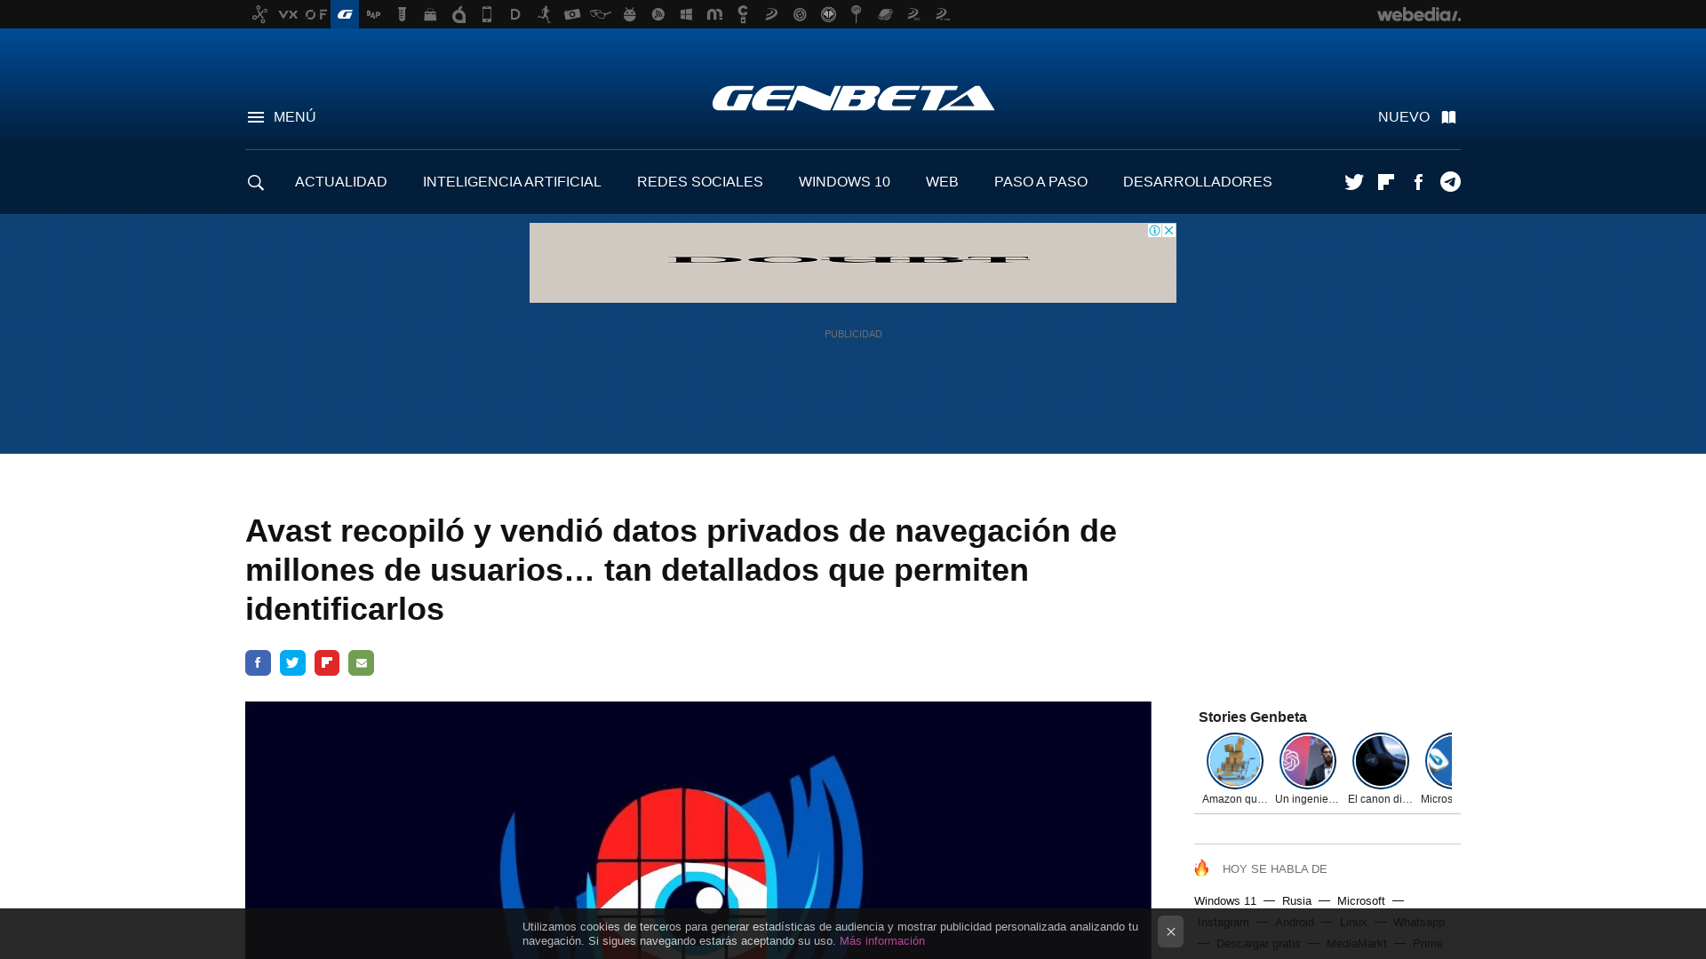Open the VX (Vida Extra) site icon
The image size is (1706, 959).
[288, 14]
